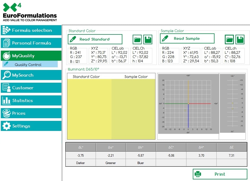Screen dimensions: 250x181
Task: Click the Settings gear icon
Action: tap(7, 126)
